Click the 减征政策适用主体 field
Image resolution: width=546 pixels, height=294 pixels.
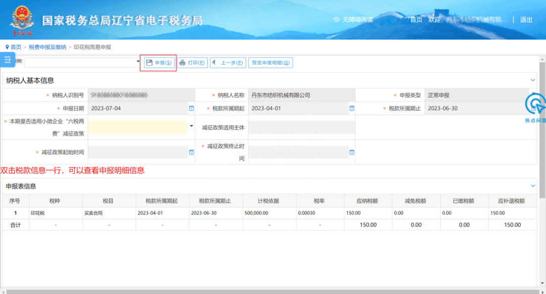[301, 127]
